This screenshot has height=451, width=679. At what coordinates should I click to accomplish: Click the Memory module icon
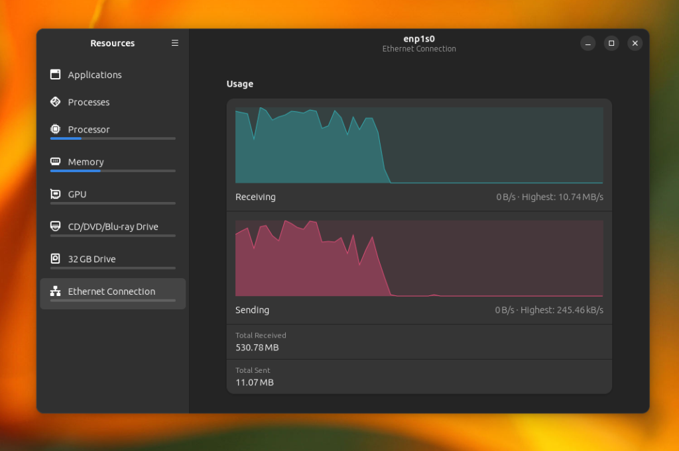click(x=56, y=162)
